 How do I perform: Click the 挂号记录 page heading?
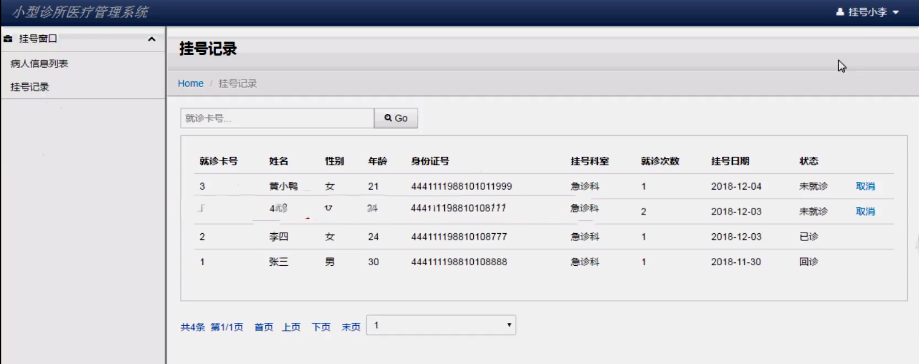pos(208,48)
